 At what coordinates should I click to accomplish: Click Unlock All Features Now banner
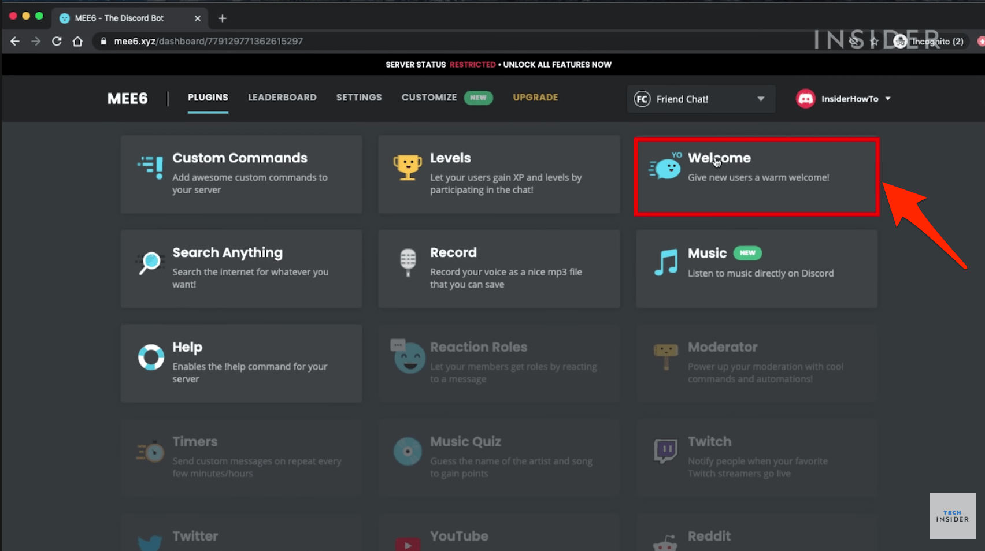click(557, 65)
